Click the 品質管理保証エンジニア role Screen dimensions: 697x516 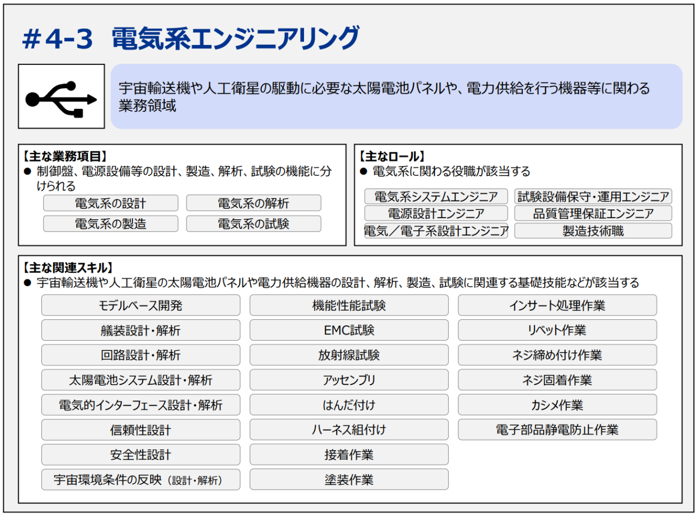[593, 214]
